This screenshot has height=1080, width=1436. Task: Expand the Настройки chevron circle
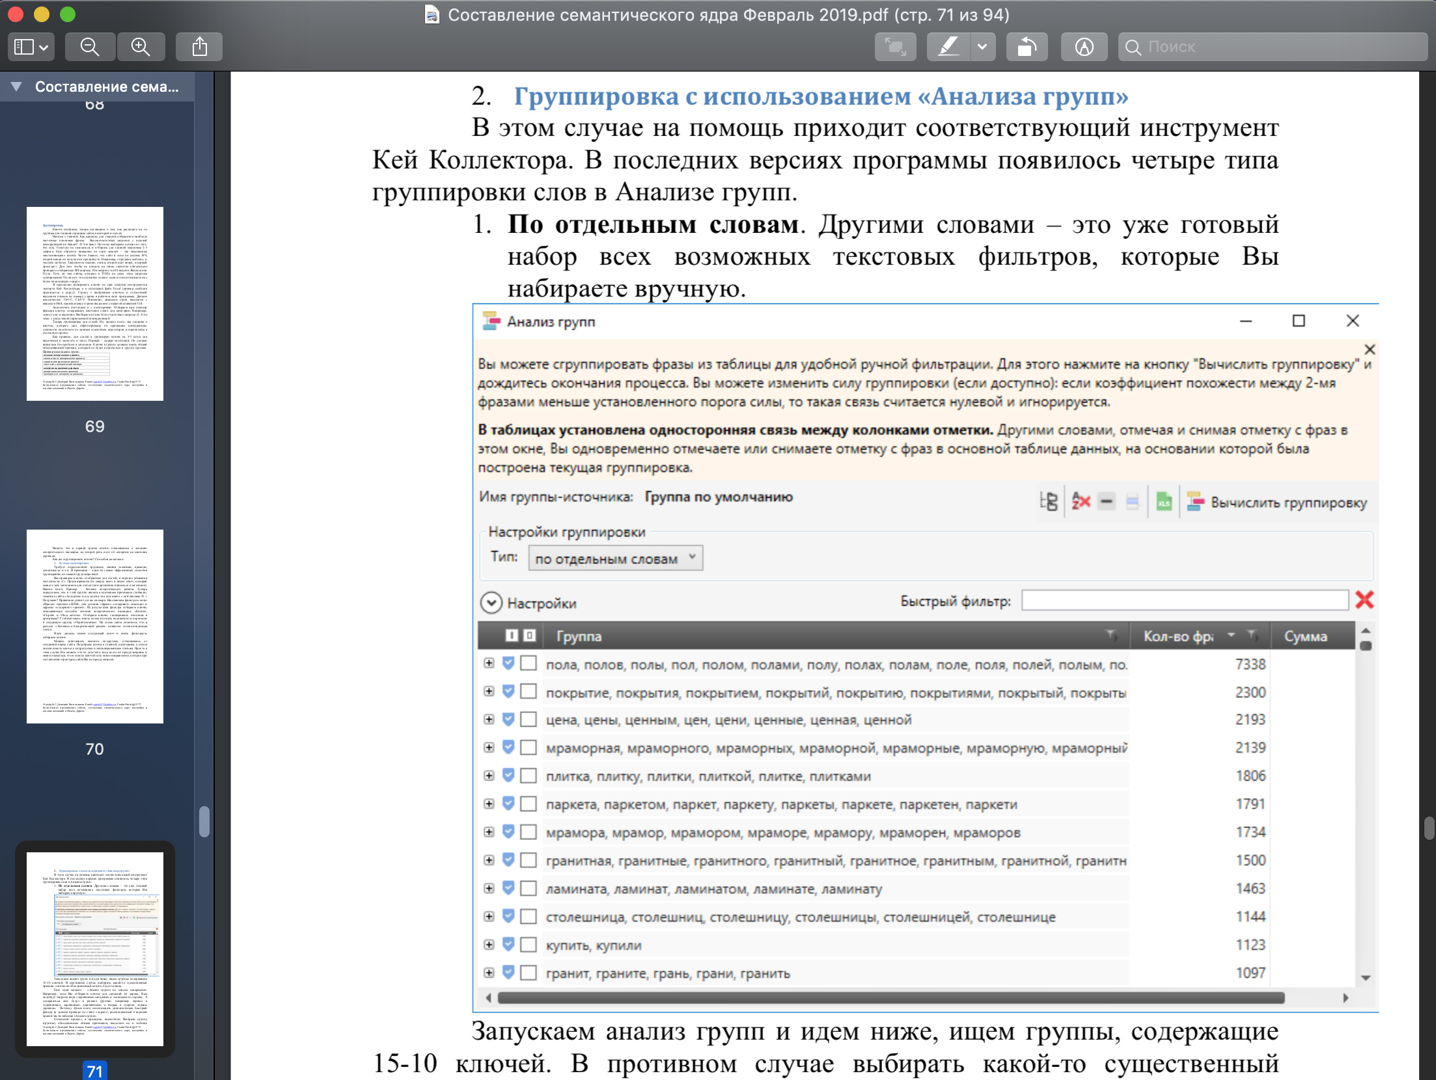pos(491,603)
